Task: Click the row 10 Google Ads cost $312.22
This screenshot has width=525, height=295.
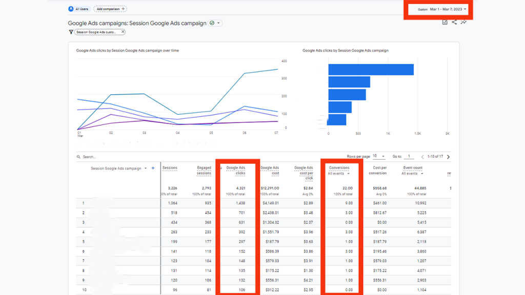Action: 272,290
